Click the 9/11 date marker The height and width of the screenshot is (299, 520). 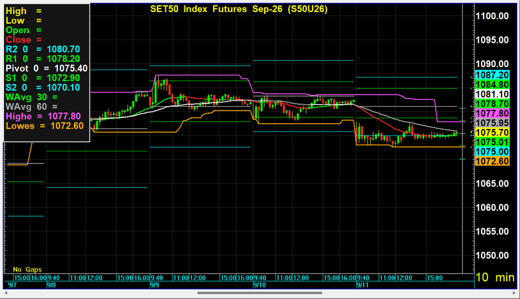coord(362,285)
